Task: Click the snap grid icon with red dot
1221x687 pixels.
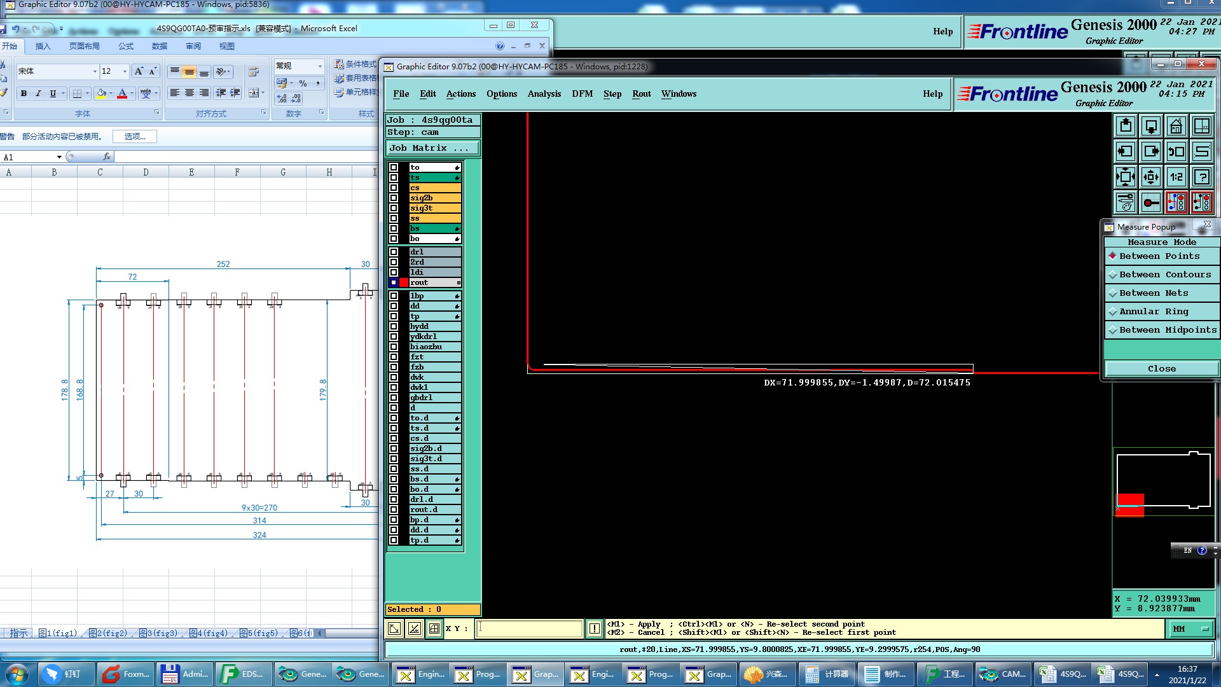Action: pyautogui.click(x=1150, y=203)
